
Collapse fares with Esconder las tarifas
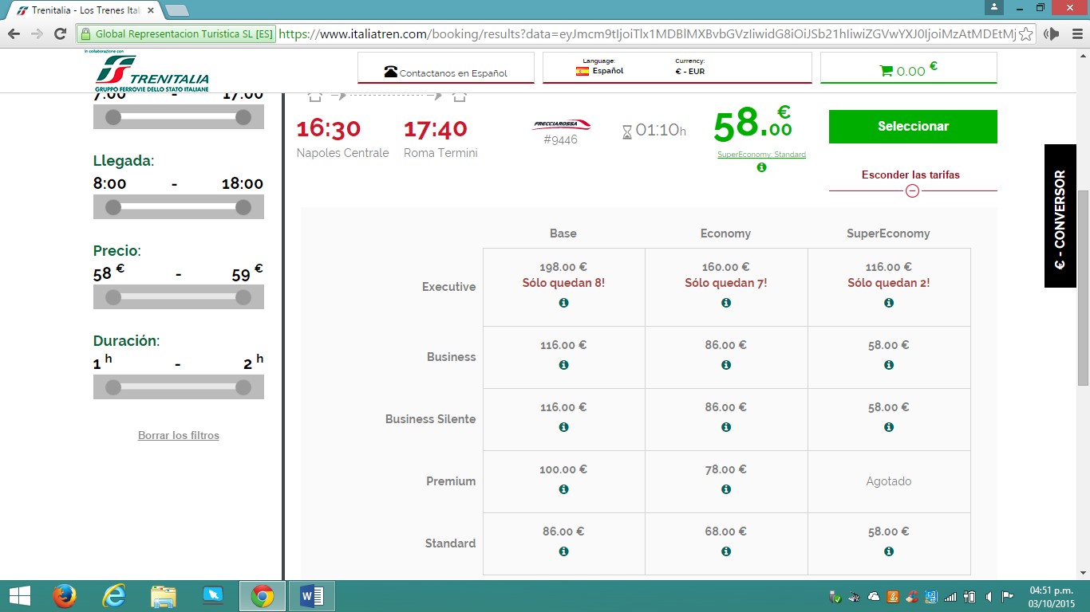coord(912,175)
